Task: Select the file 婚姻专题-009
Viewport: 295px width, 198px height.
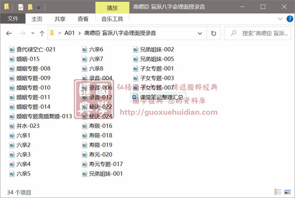Action: 30,78
